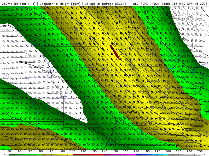Click the 80 label on the color bar
The image size is (209, 156).
pyautogui.click(x=41, y=151)
